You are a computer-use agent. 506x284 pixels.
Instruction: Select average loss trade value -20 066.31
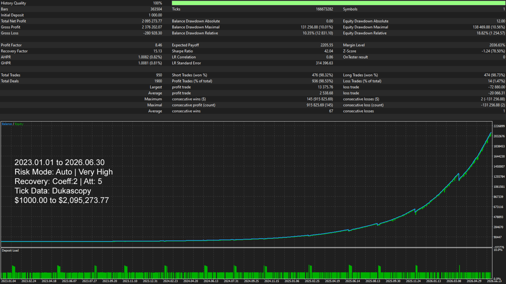(497, 93)
